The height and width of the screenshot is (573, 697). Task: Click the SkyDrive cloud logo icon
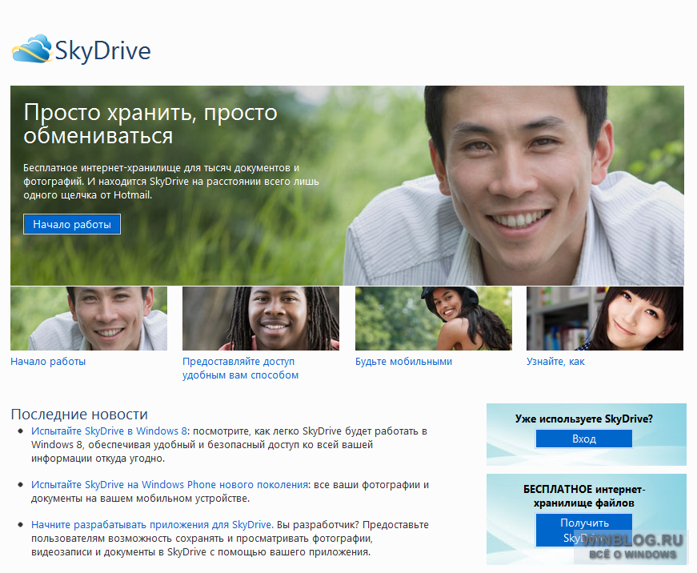coord(32,49)
